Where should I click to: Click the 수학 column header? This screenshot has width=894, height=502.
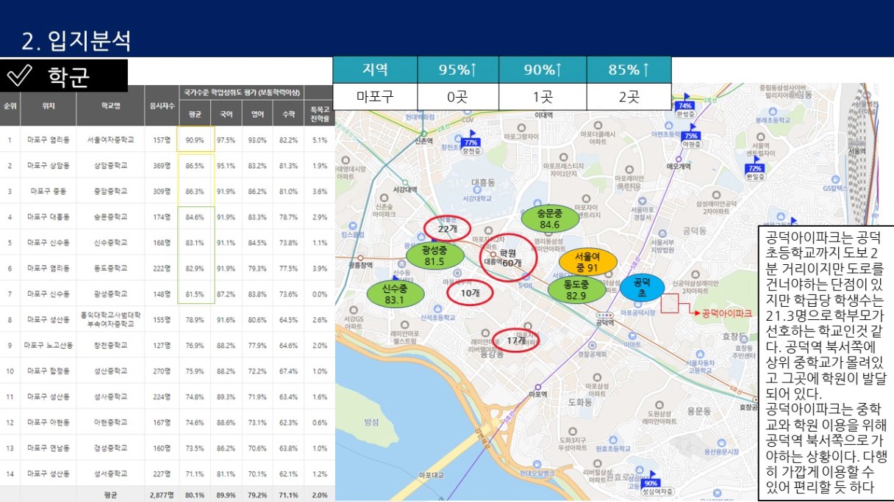(289, 114)
